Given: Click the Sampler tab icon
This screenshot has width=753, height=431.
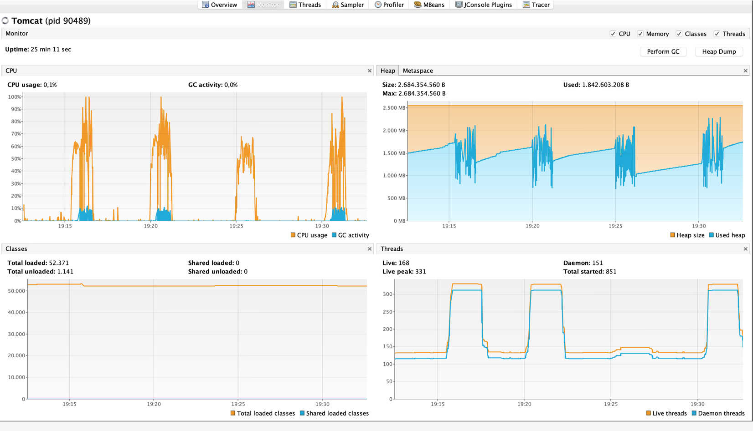Looking at the screenshot, I should coord(335,5).
